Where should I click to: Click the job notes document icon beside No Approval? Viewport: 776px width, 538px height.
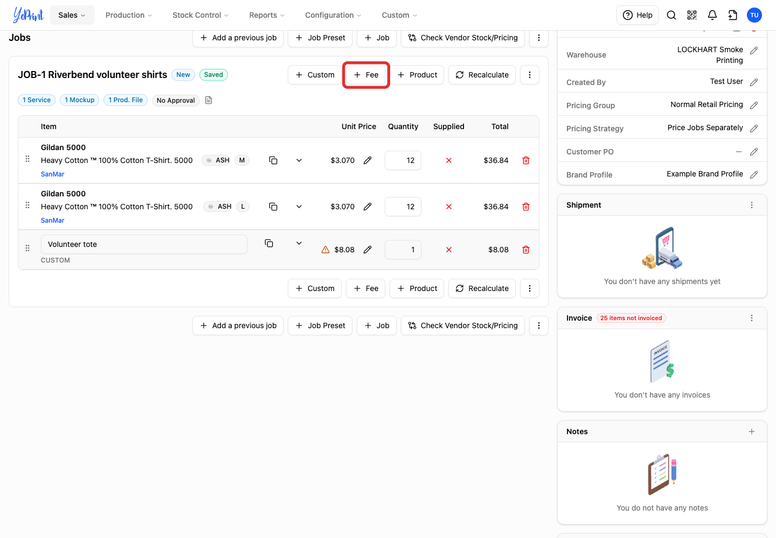click(x=209, y=100)
